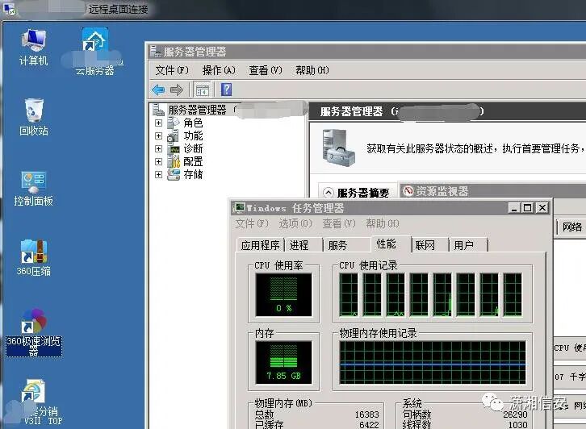Select the root 服务器管理器 tree node
586x429 pixels.
197,110
